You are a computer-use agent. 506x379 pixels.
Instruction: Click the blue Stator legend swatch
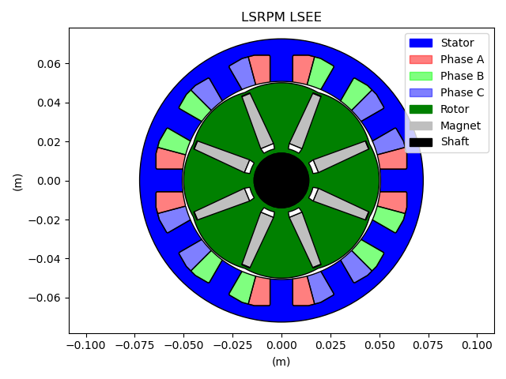pyautogui.click(x=421, y=43)
